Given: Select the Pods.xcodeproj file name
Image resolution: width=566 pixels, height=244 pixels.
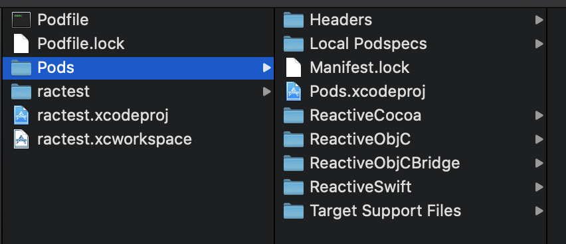Looking at the screenshot, I should [x=367, y=92].
